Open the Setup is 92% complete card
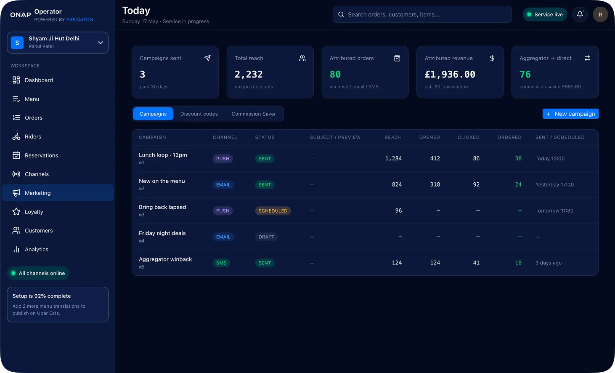This screenshot has width=615, height=373. click(x=58, y=304)
